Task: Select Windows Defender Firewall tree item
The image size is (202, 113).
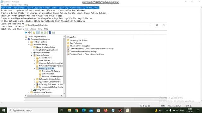Action: (51, 63)
